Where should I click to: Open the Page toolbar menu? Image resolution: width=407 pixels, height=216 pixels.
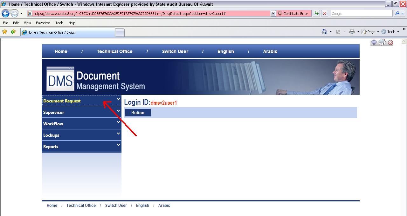pyautogui.click(x=370, y=32)
